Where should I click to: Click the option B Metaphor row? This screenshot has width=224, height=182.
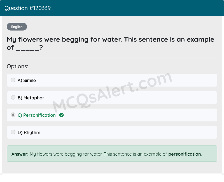(112, 97)
